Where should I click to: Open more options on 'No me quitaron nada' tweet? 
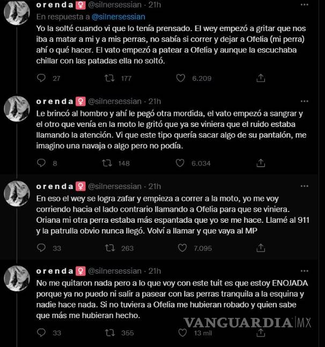[x=305, y=271]
